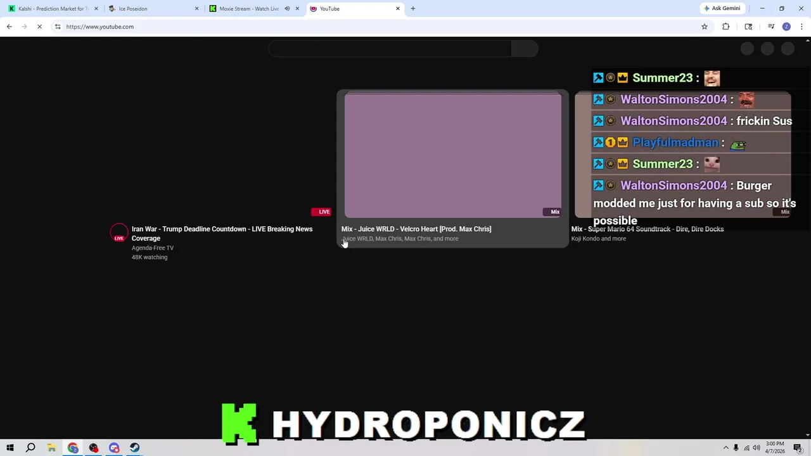Switch to the Ice Poseidon tab

133,9
